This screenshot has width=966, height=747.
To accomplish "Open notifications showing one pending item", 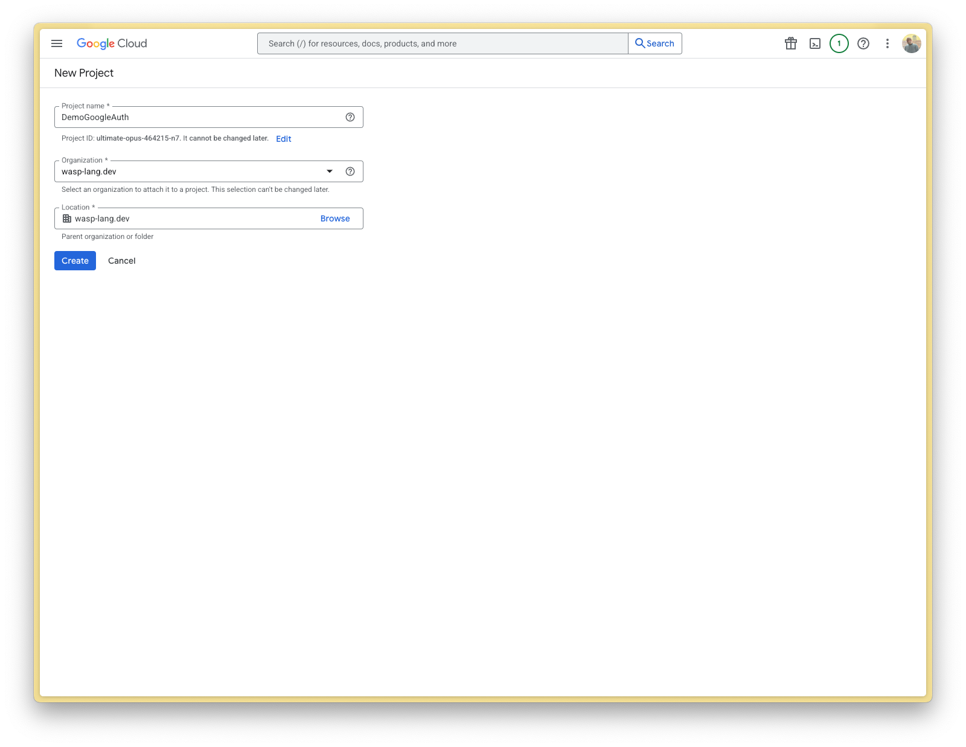I will 839,43.
